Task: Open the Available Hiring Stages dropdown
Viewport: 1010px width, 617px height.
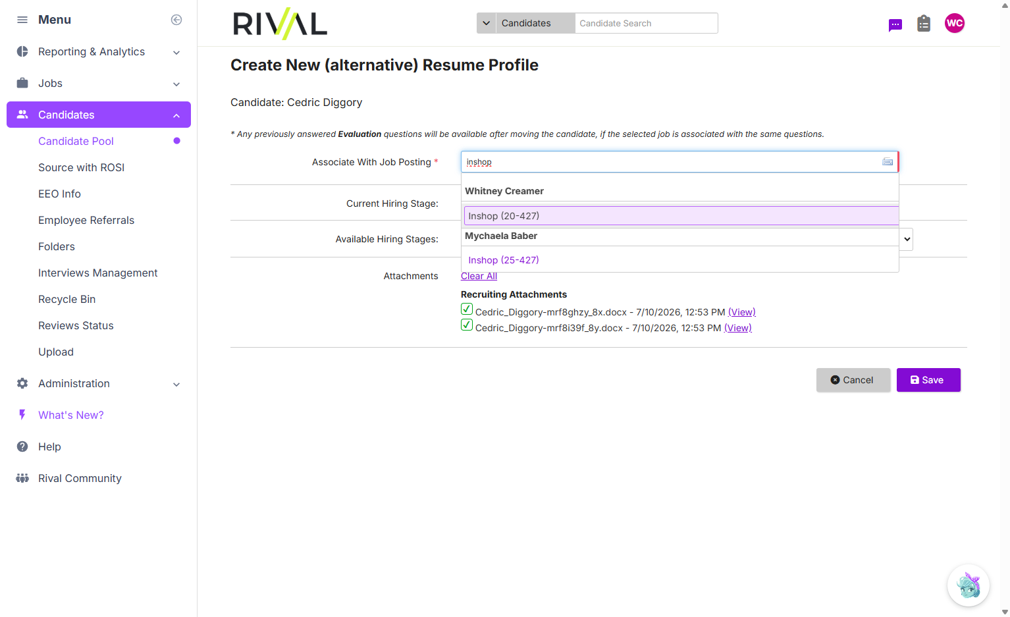Action: pos(907,239)
